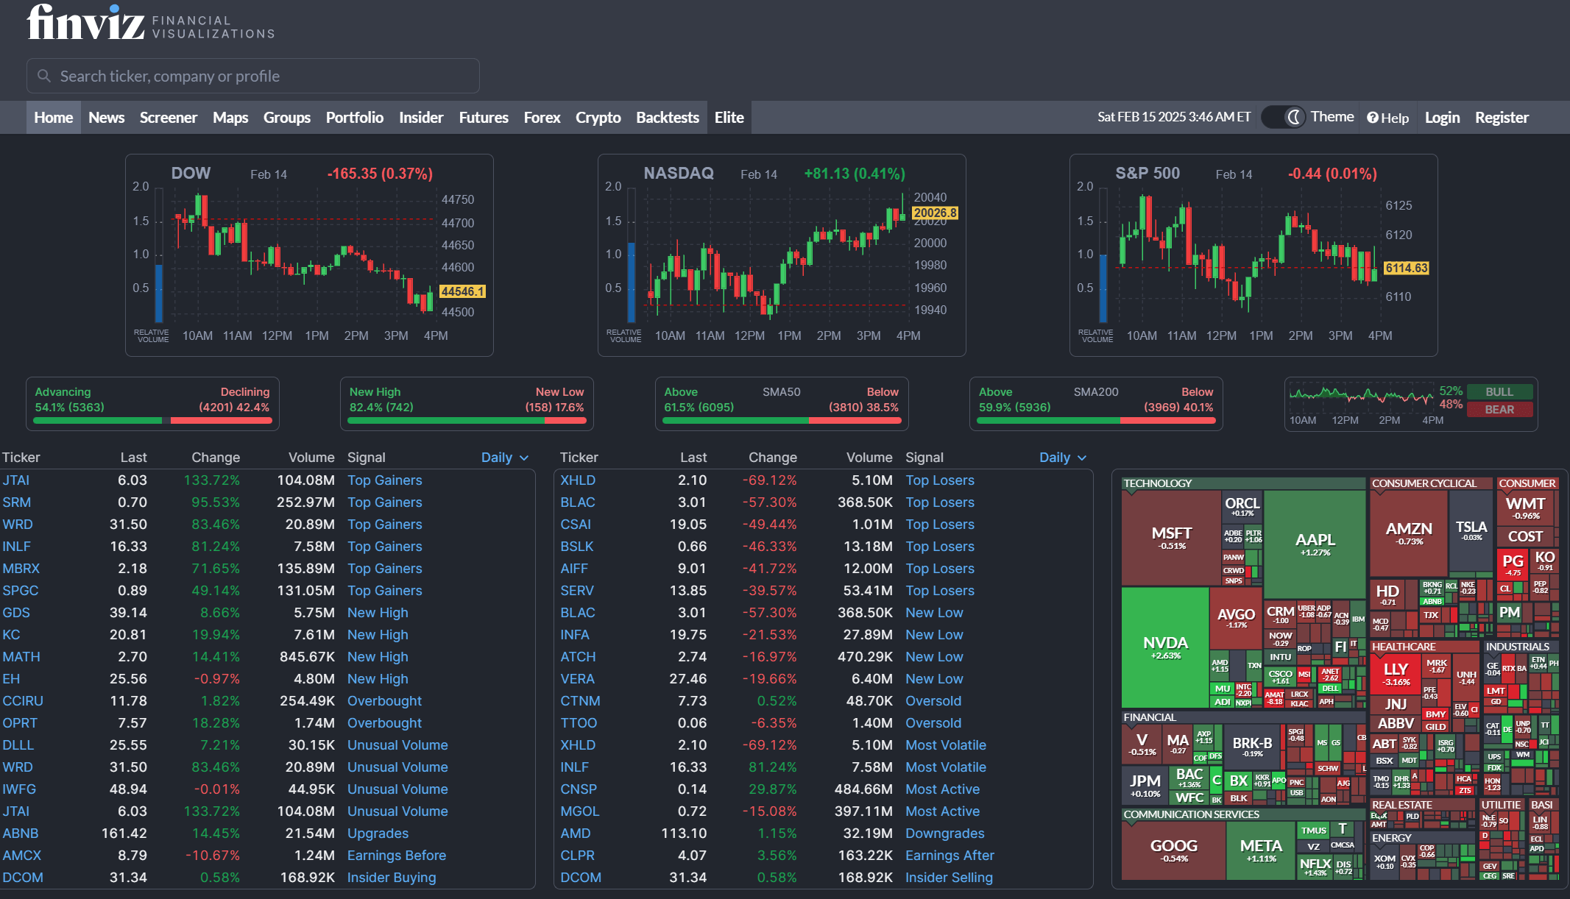Open the Portfolio page
The width and height of the screenshot is (1570, 899).
click(x=355, y=118)
